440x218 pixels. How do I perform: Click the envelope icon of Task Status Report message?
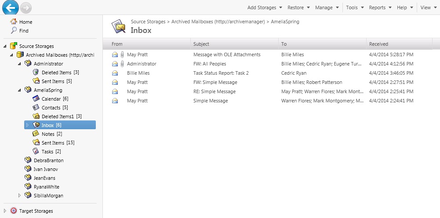115,73
